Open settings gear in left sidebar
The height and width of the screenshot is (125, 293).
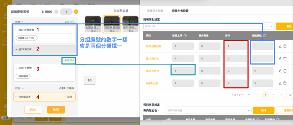coord(6,106)
